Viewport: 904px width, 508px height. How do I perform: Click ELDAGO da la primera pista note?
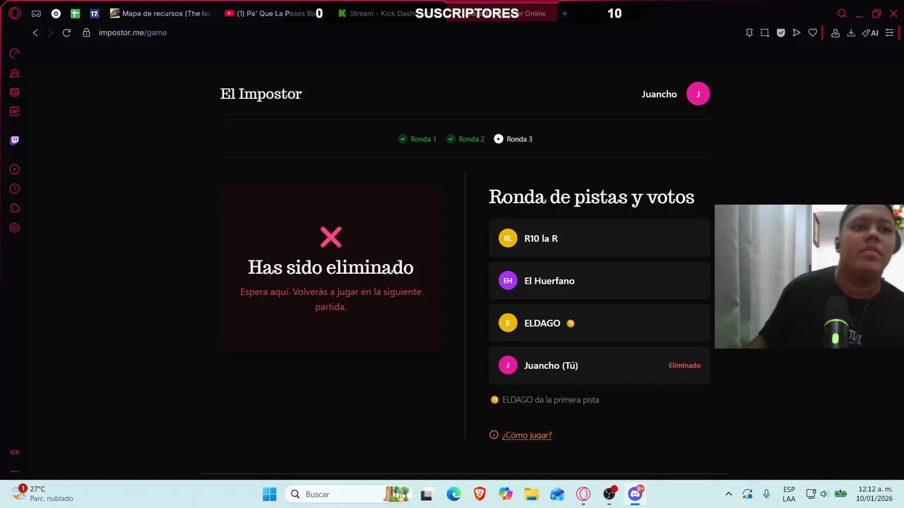tap(550, 400)
